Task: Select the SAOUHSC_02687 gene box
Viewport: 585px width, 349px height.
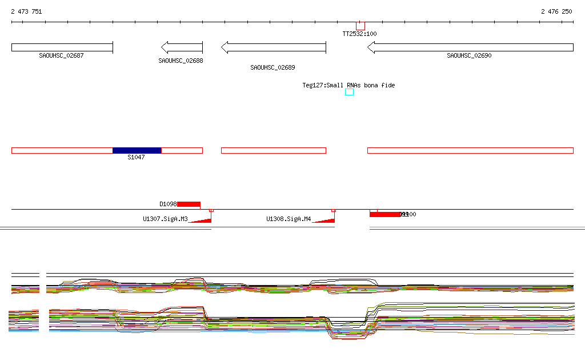Action: pyautogui.click(x=62, y=47)
